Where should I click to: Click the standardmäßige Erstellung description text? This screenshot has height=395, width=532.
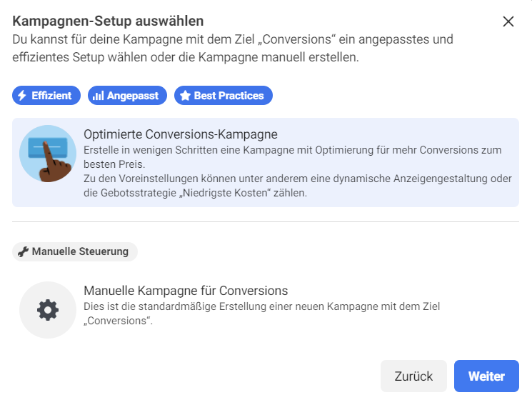tap(261, 314)
